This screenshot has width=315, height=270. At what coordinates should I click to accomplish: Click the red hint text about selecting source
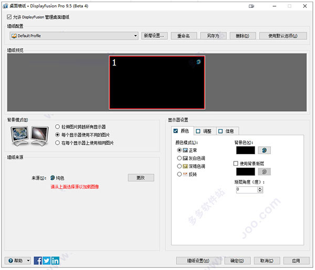(x=75, y=187)
